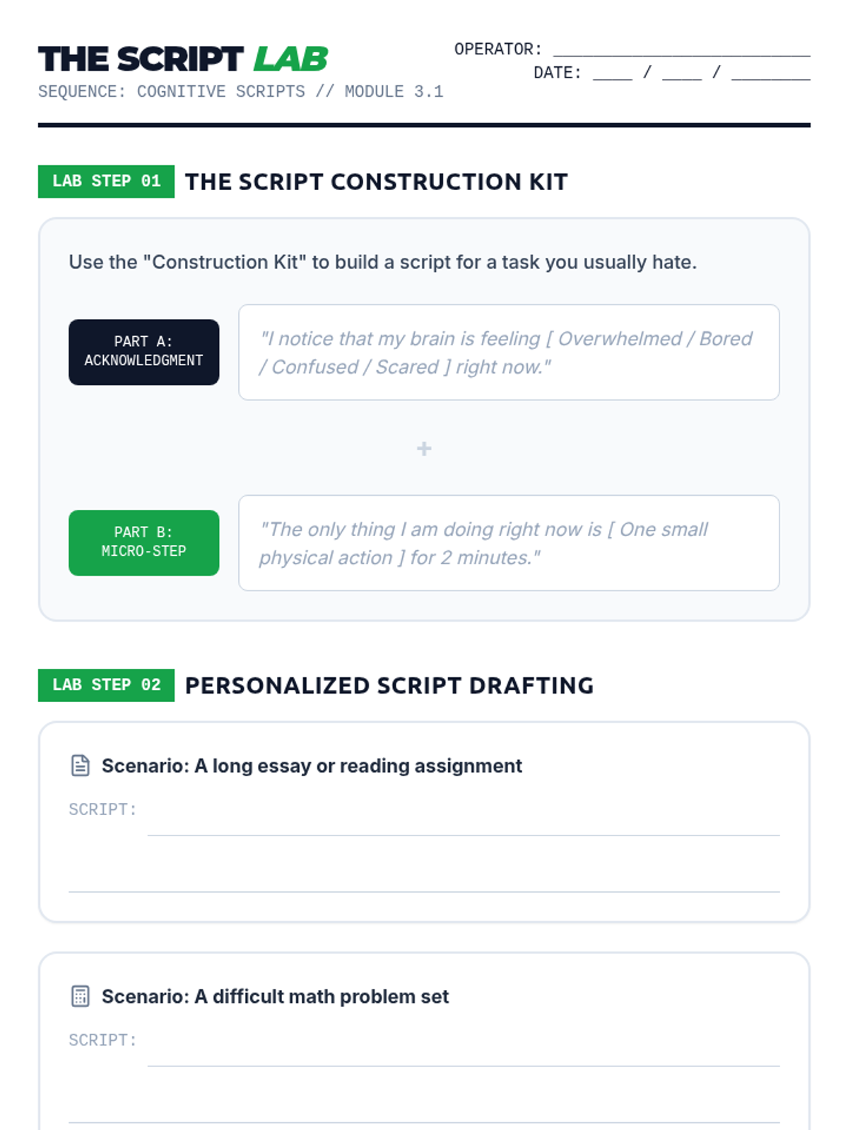Click the first DATE blank for month
Screen dimensions: 848x1130
(613, 73)
